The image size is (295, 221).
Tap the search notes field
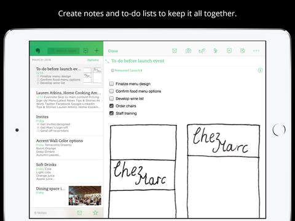[x=63, y=51]
